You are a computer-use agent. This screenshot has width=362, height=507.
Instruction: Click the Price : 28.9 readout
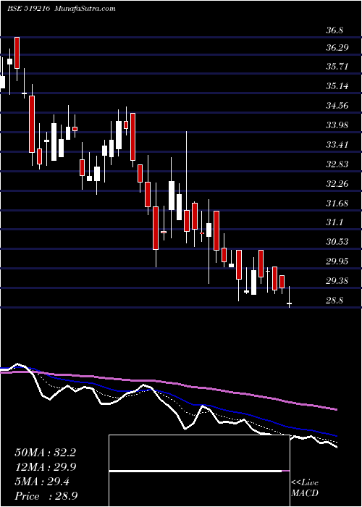(x=46, y=496)
